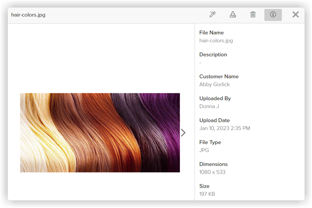Screen dimensions: 312x208
Task: Click the file type value JPG
Action: pos(204,150)
